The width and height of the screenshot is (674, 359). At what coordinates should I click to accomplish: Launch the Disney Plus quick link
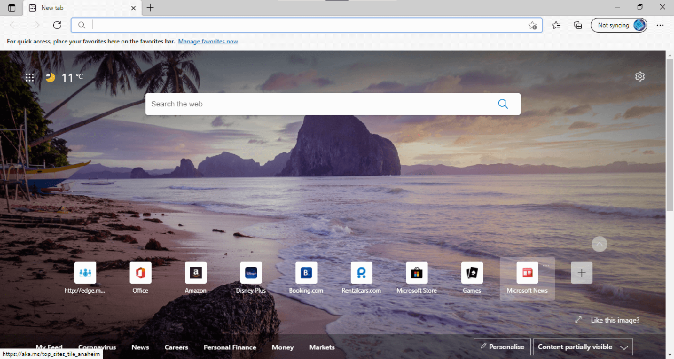click(251, 273)
